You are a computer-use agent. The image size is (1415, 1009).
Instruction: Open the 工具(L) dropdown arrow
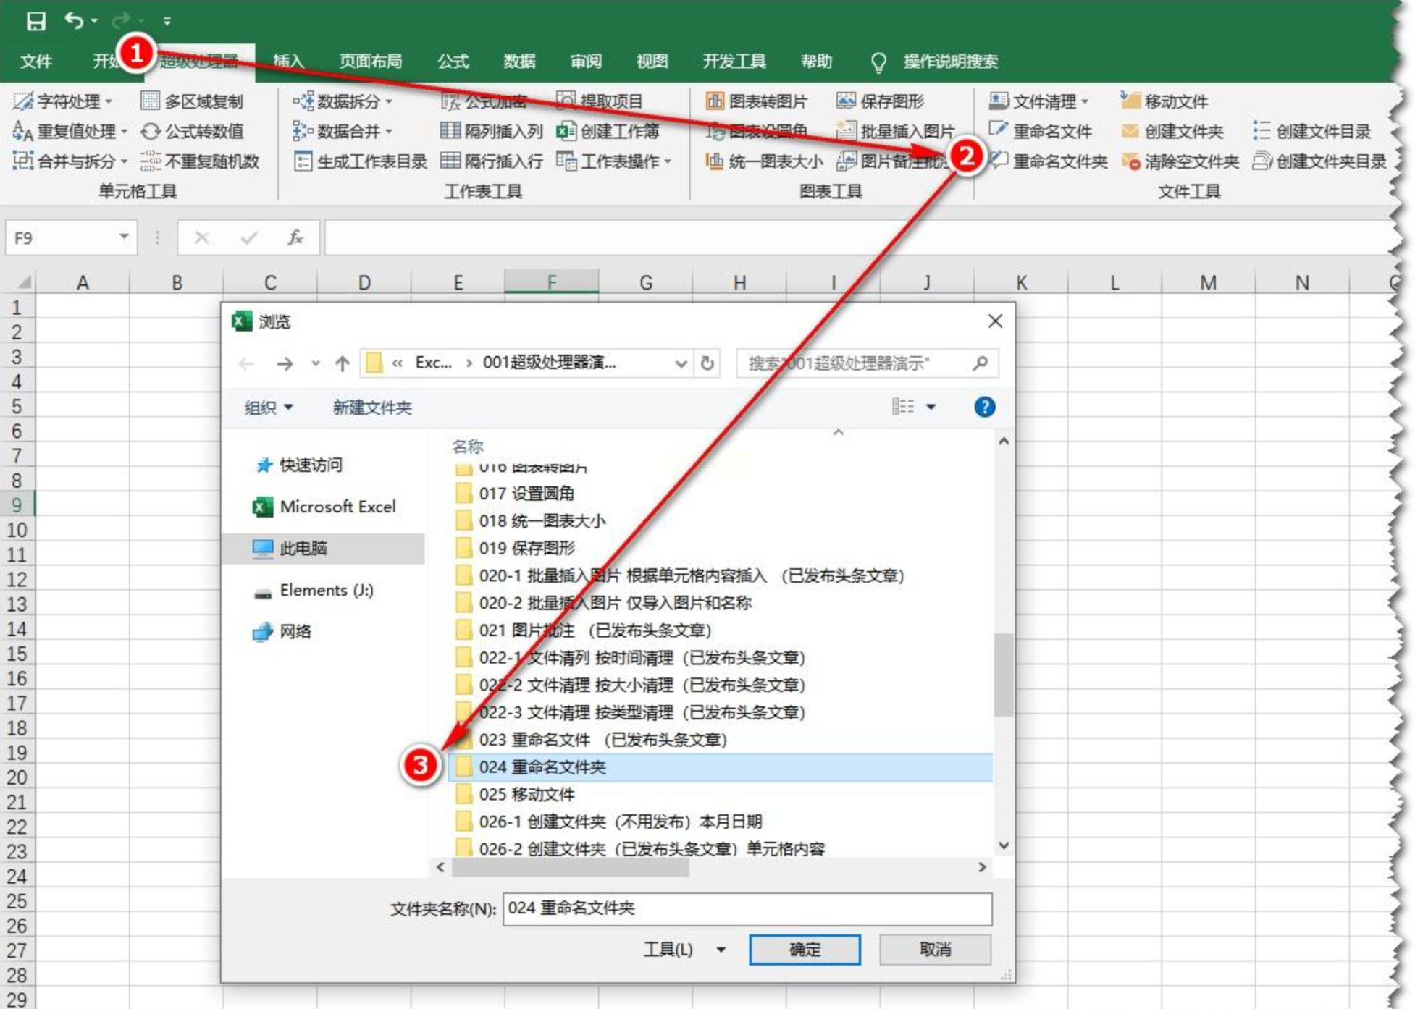721,950
